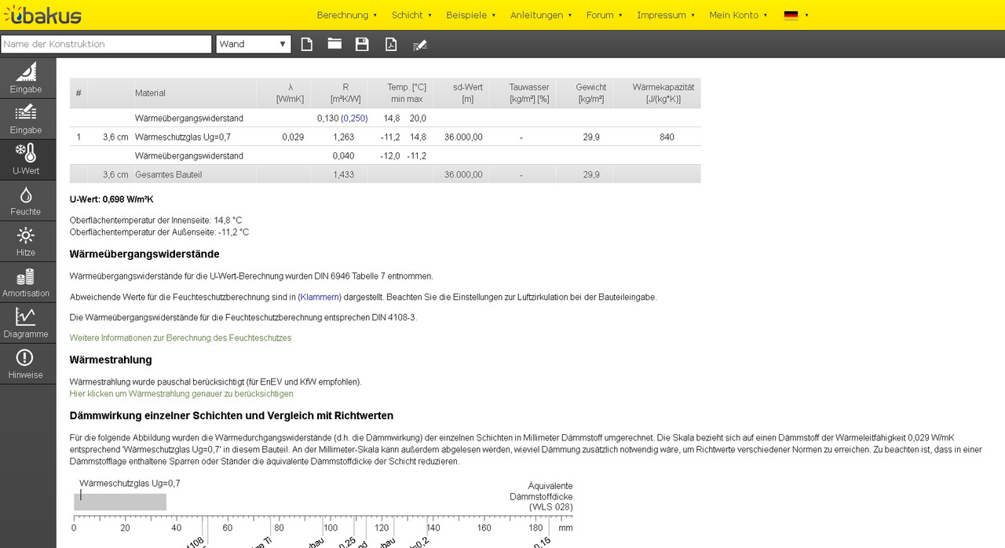The height and width of the screenshot is (548, 1005).
Task: Open a saved construction with the folder icon
Action: click(334, 44)
